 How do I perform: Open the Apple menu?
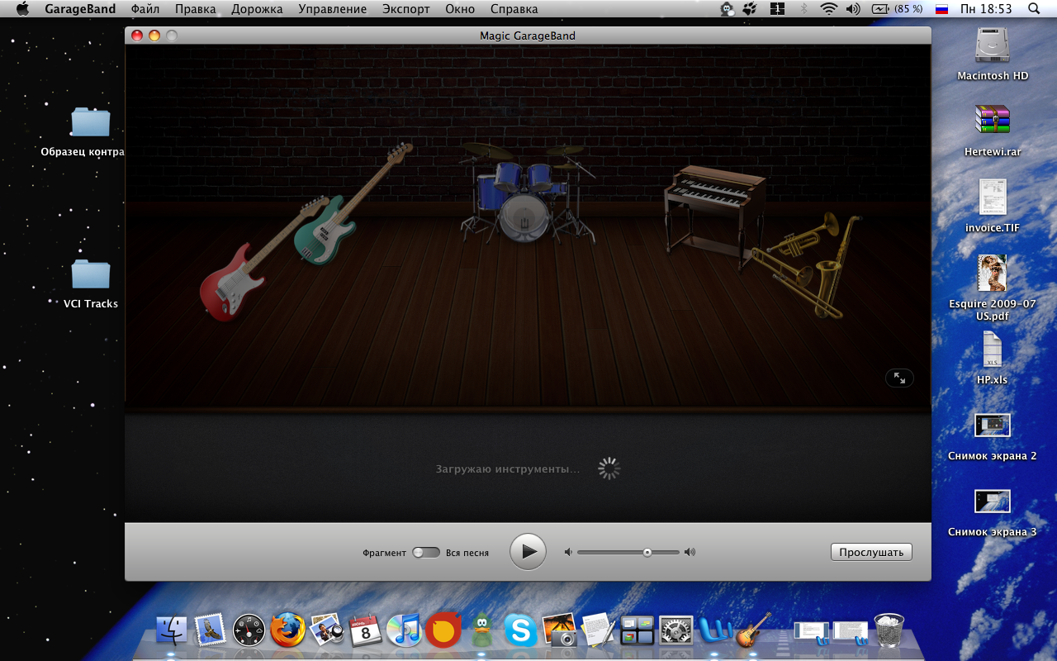[22, 9]
